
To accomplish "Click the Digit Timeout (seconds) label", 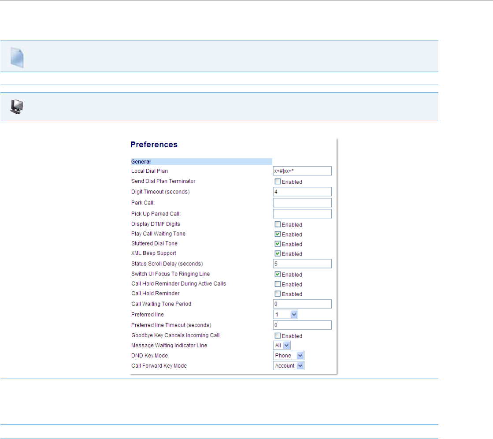I will [160, 192].
